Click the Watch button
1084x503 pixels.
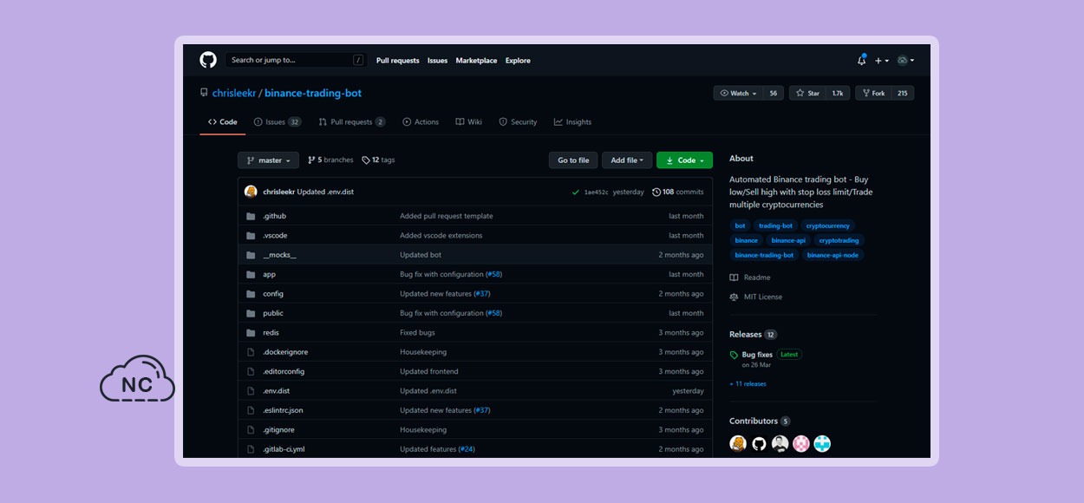739,93
